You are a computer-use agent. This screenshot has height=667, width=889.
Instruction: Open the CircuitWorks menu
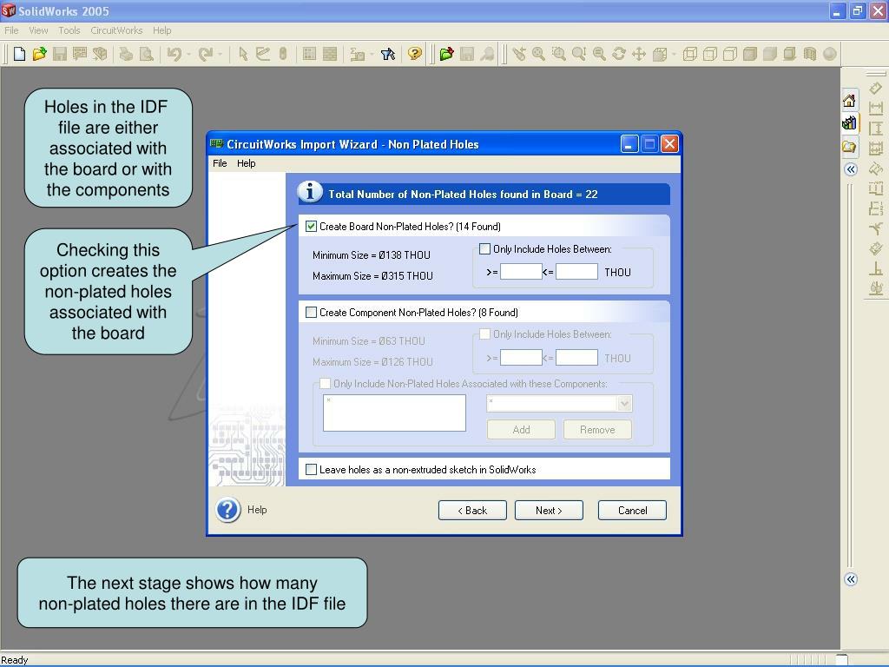tap(116, 30)
